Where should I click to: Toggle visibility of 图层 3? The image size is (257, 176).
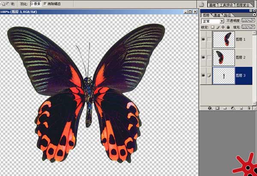[x=203, y=75]
